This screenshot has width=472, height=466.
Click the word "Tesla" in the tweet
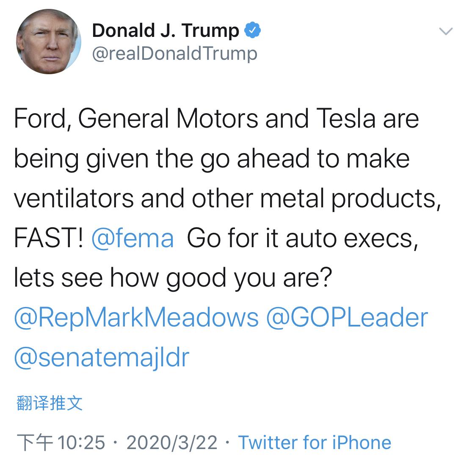point(345,118)
